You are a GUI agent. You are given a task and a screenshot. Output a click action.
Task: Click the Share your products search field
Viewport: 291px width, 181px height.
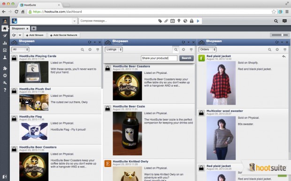click(x=159, y=58)
